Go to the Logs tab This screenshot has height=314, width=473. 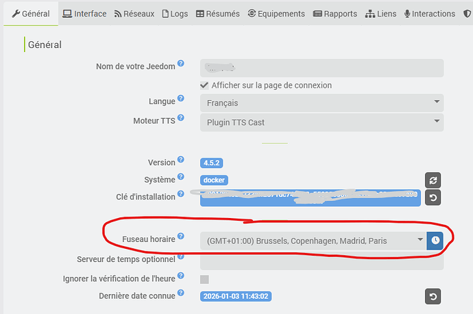click(174, 14)
